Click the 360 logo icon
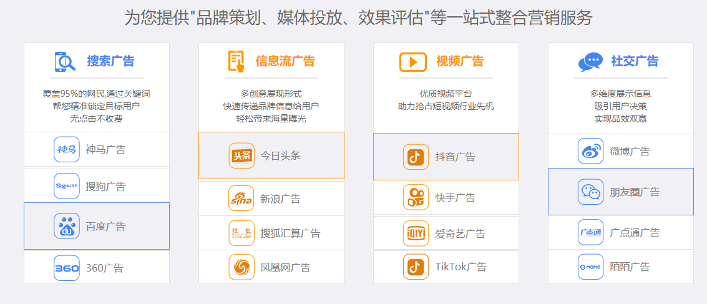Image resolution: width=707 pixels, height=304 pixels. coord(67,268)
